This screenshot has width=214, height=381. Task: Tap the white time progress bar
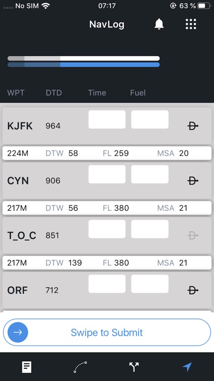point(84,58)
